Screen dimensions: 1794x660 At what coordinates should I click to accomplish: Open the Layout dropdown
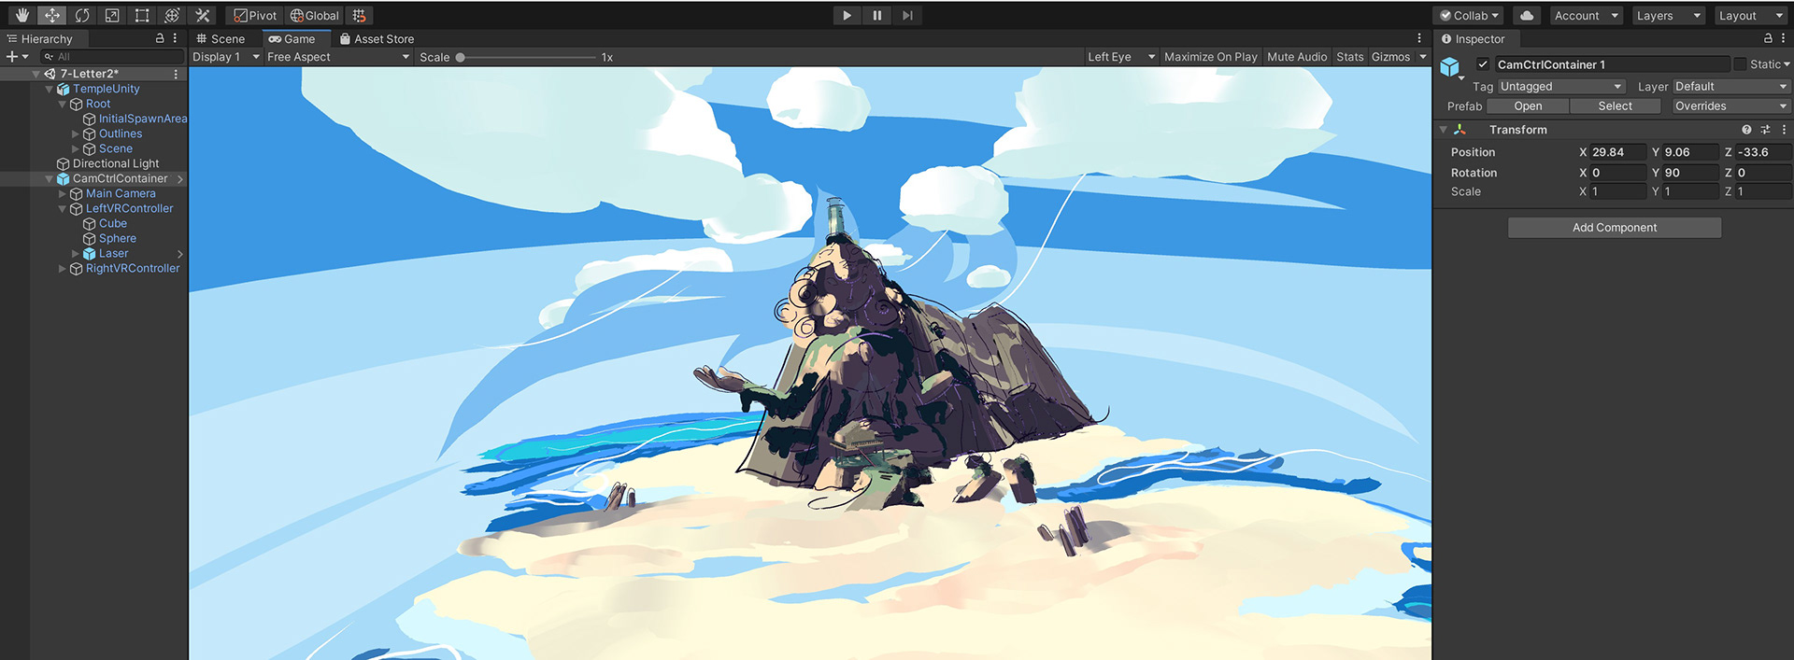(x=1751, y=15)
